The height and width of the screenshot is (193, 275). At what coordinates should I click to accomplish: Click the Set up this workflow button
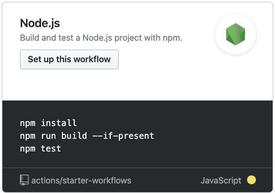click(x=69, y=59)
